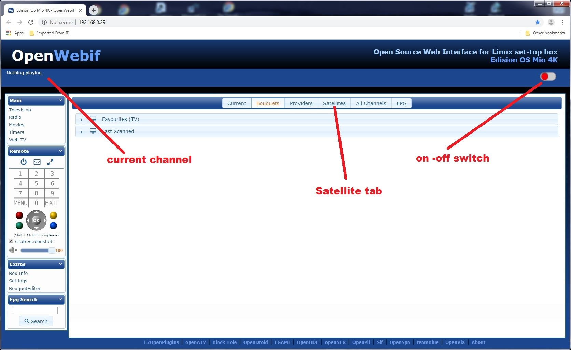Open the Settings link in Extras
Image resolution: width=571 pixels, height=350 pixels.
point(18,281)
